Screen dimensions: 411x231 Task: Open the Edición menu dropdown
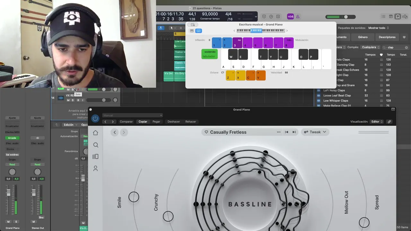point(70,125)
